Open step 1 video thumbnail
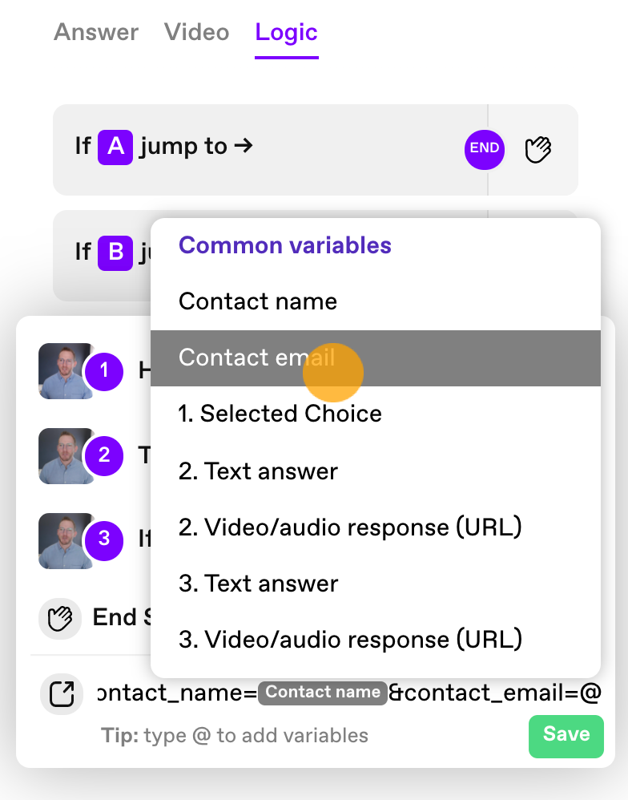 point(65,371)
